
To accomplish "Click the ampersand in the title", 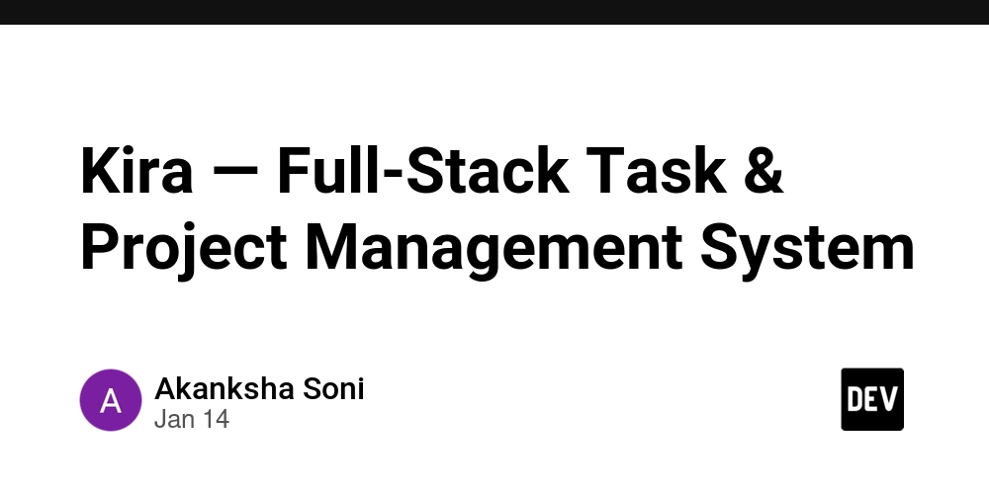I will (x=764, y=172).
